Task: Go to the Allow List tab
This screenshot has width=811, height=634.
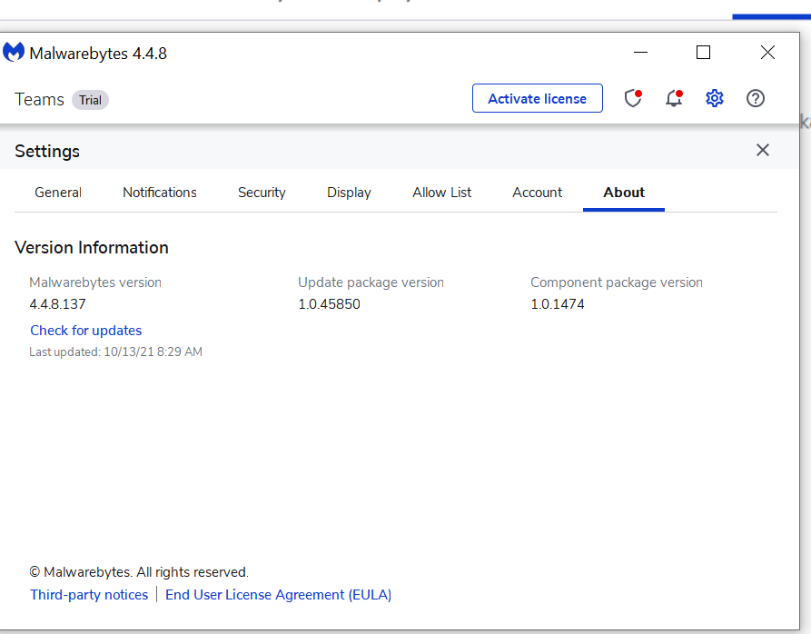Action: coord(441,193)
